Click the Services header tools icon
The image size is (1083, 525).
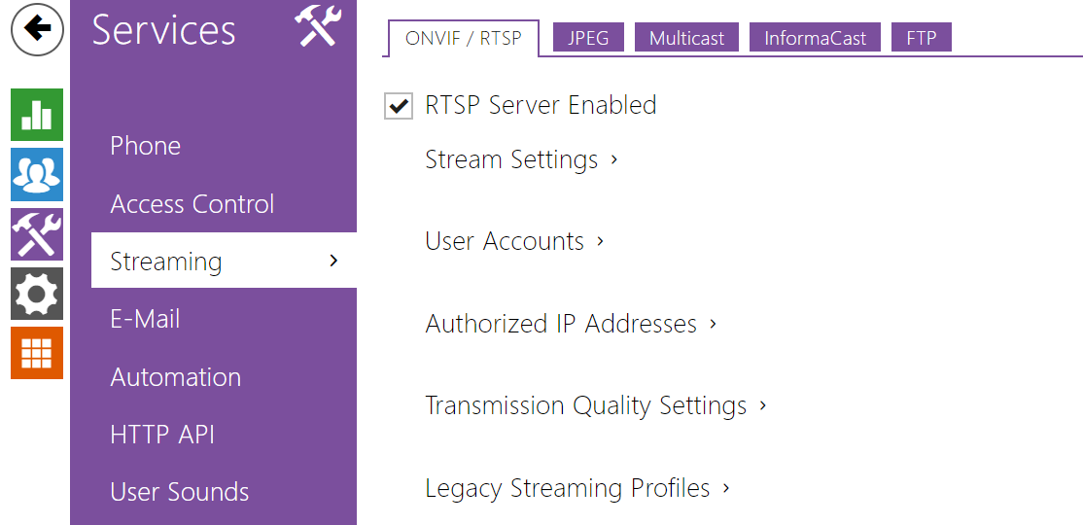318,26
